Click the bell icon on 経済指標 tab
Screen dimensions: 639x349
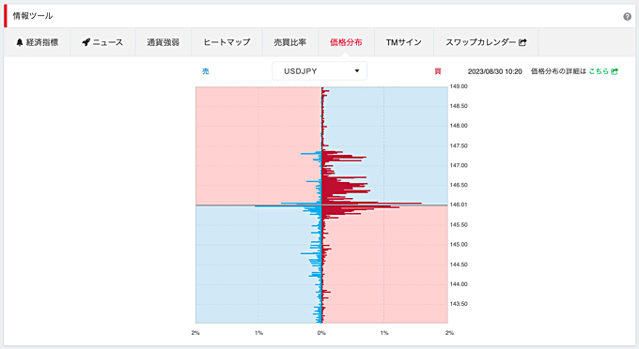coord(19,42)
